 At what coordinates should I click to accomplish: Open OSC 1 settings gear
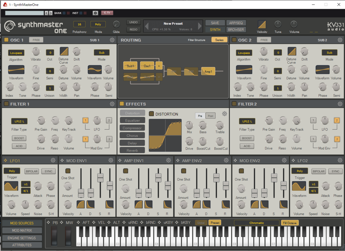(112, 40)
